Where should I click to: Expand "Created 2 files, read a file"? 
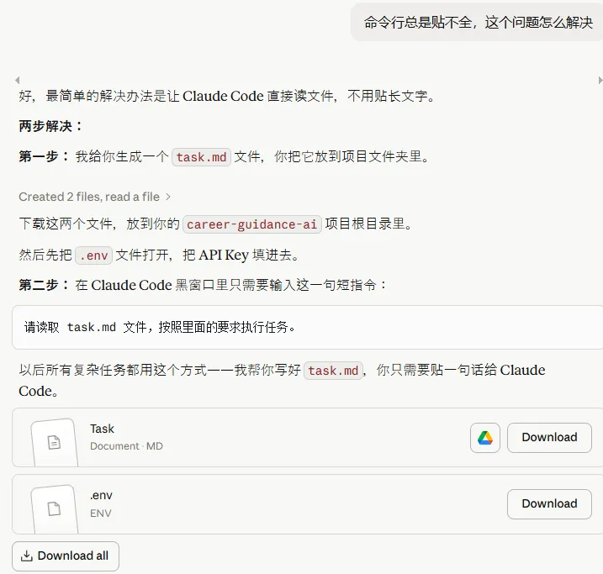click(x=94, y=197)
